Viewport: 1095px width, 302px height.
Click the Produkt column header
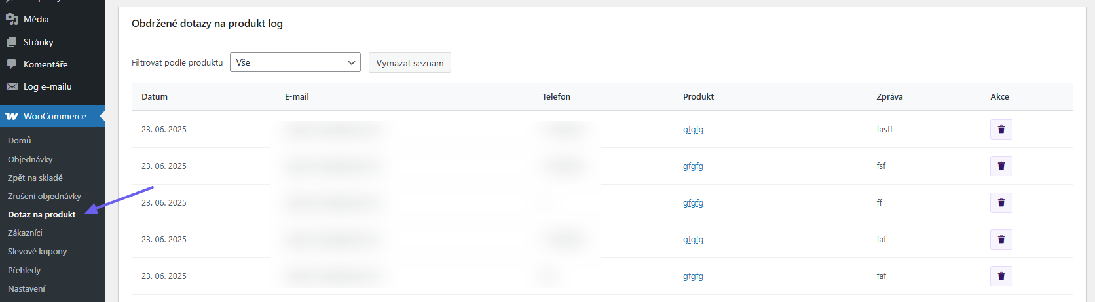click(x=698, y=96)
